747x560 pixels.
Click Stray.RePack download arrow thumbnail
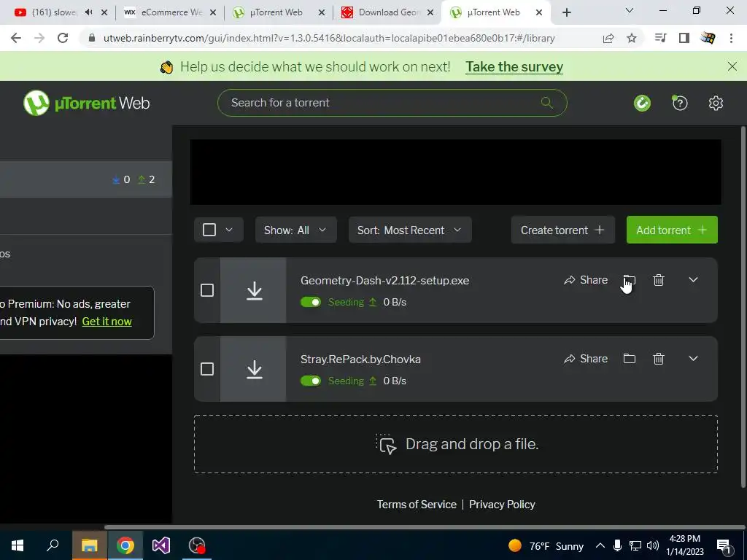(x=253, y=369)
